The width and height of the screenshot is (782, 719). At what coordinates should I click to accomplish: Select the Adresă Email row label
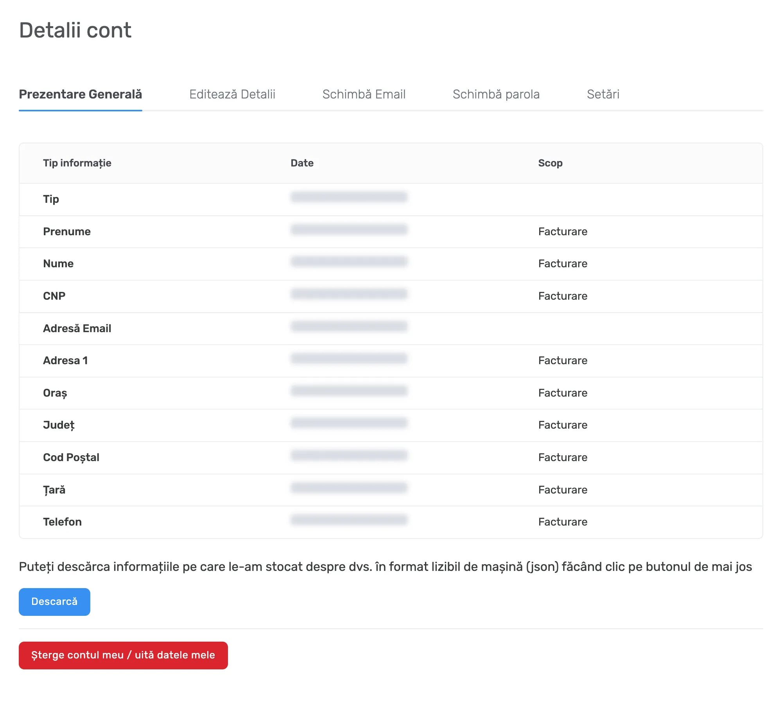pos(77,328)
